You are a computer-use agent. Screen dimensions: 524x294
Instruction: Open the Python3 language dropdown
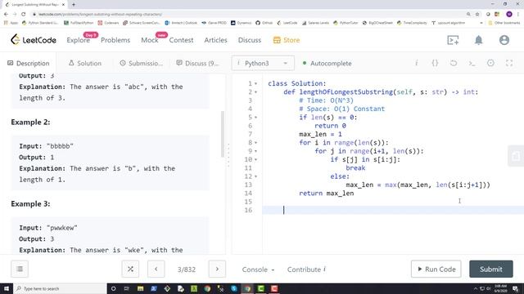coord(263,63)
